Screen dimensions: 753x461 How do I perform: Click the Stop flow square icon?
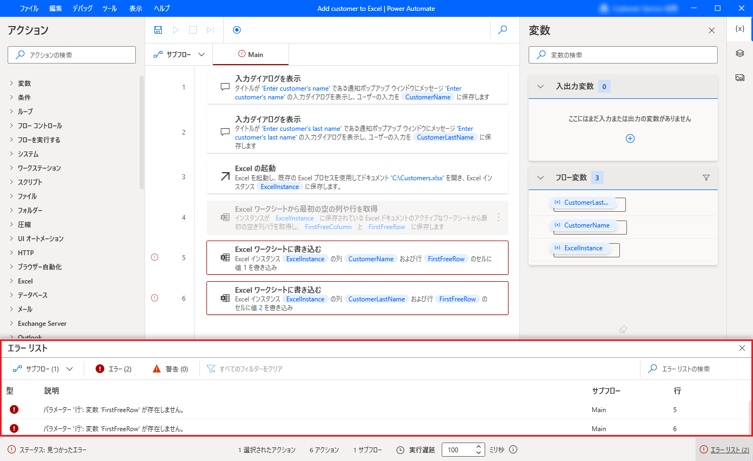point(193,30)
